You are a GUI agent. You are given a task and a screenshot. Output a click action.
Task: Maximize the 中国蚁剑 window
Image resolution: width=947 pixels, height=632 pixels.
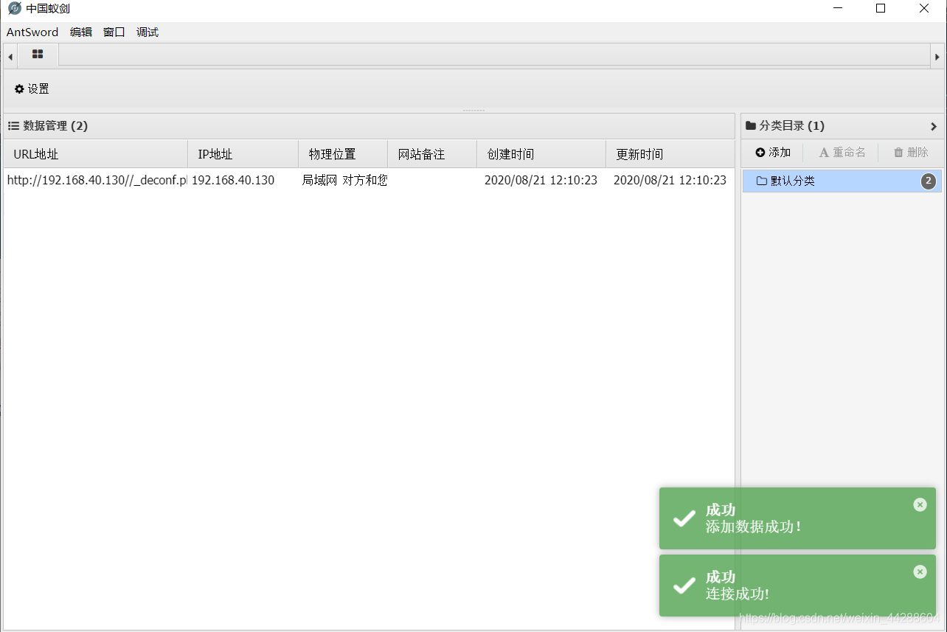point(881,9)
